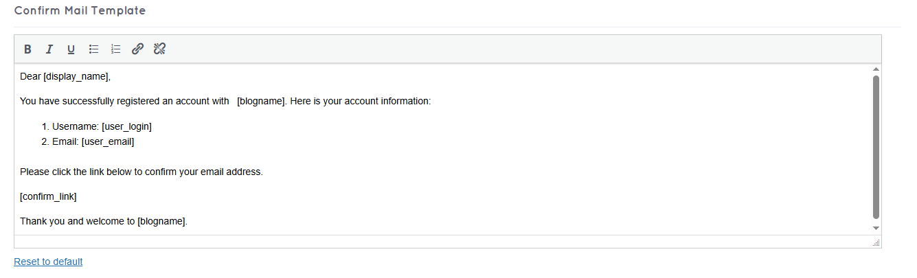
Task: Click the Email: [user_email] list item
Action: [93, 142]
